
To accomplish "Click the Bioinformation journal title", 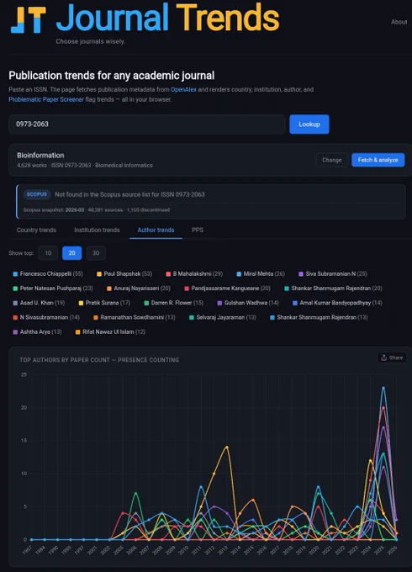I will [40, 156].
